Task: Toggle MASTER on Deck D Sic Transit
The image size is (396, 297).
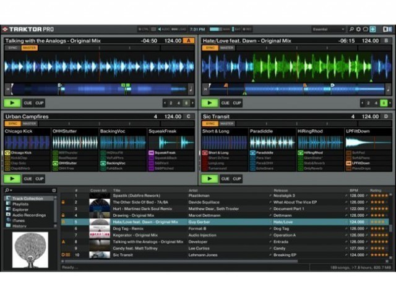Action: [227, 124]
